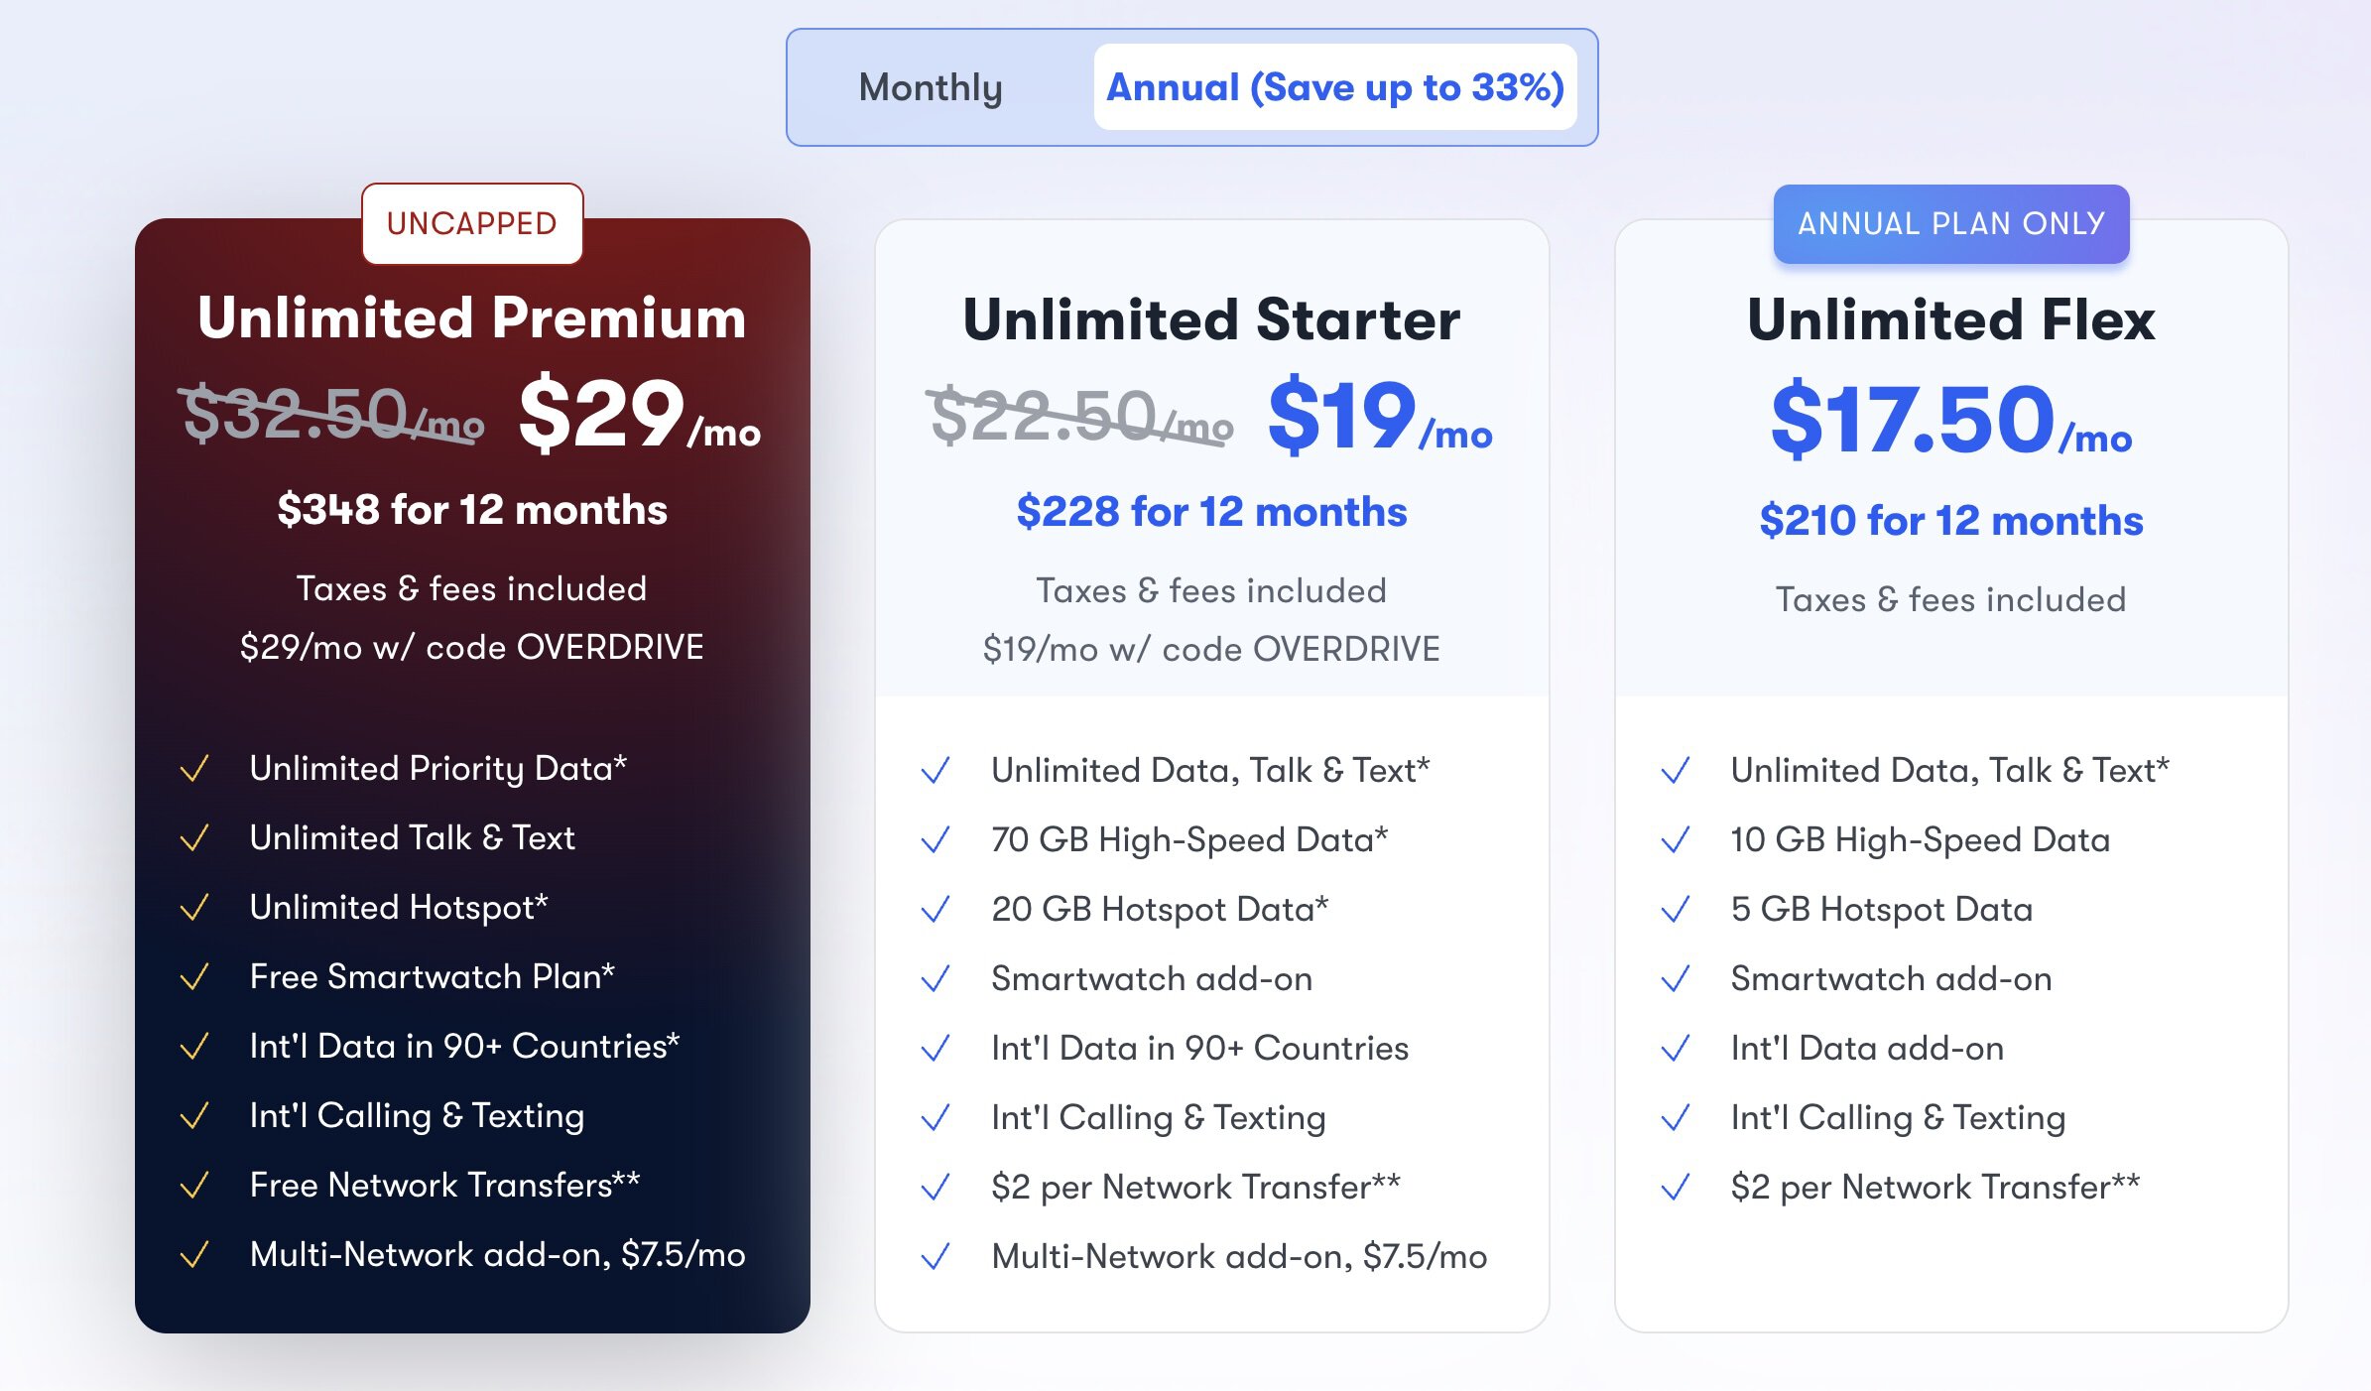Switch to Monthly billing toggle

click(x=931, y=87)
